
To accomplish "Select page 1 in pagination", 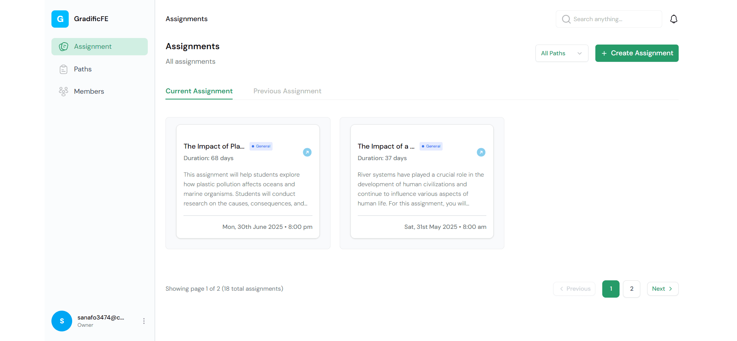I will [611, 289].
